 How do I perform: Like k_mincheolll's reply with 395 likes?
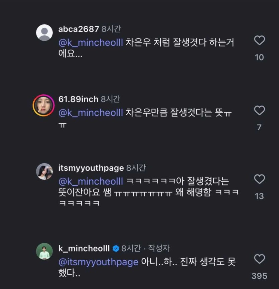coord(259,259)
